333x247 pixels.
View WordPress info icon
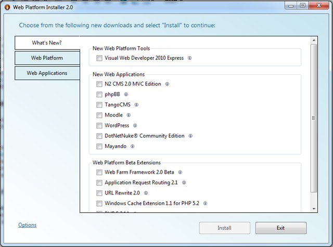click(135, 126)
